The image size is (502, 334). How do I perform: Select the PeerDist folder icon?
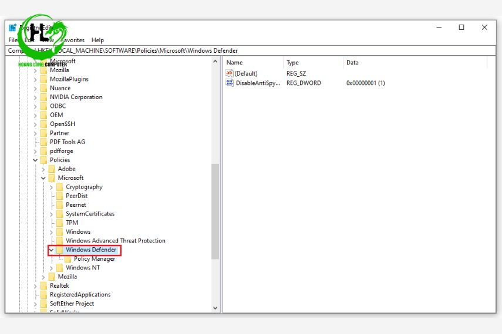pos(60,196)
